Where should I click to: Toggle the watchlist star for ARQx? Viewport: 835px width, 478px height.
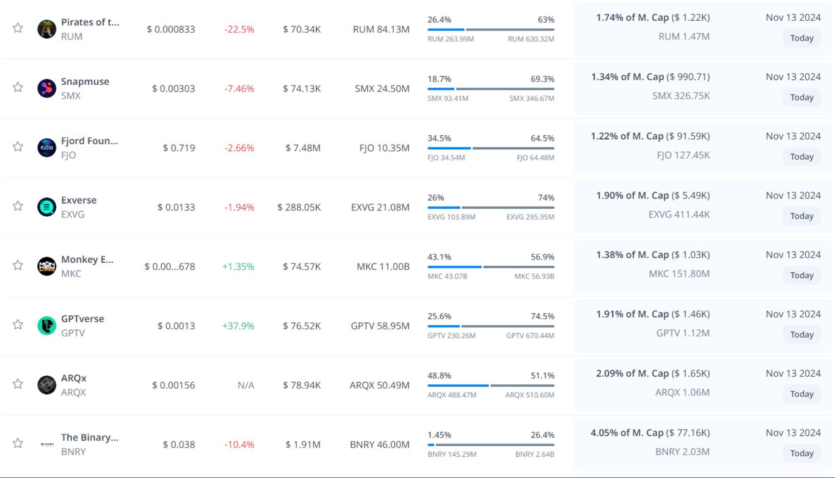click(18, 384)
